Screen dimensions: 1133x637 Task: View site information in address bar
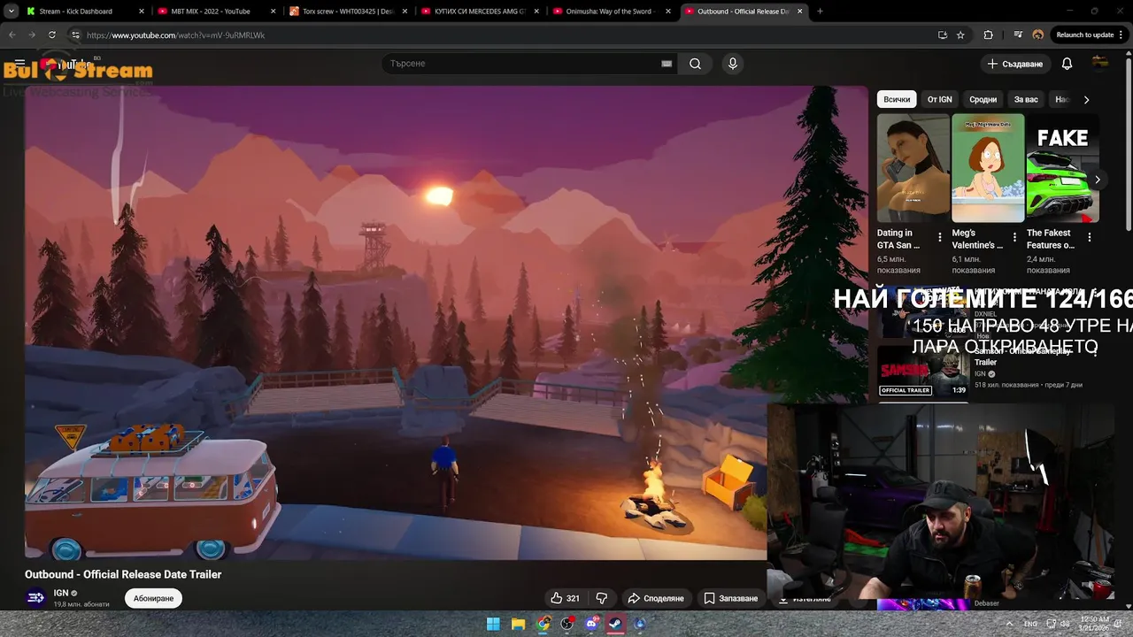[x=75, y=35]
